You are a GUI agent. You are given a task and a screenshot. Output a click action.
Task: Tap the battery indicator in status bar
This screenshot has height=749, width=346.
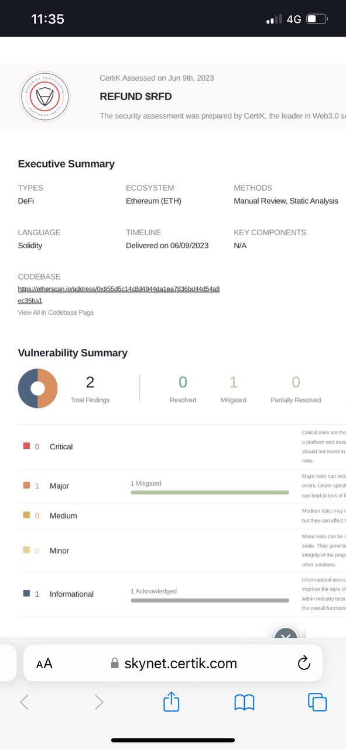[317, 19]
